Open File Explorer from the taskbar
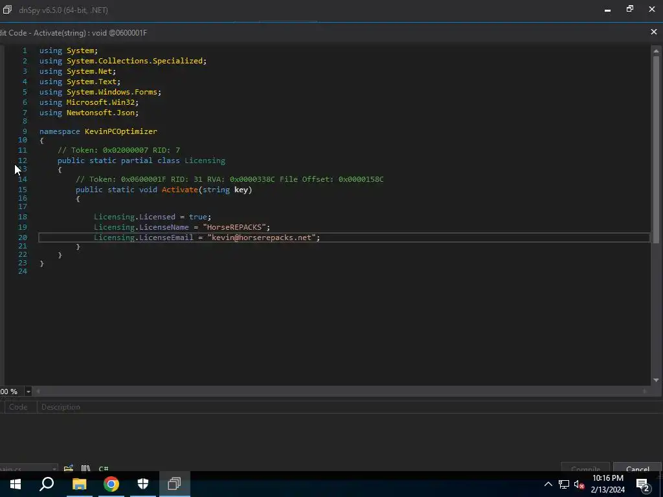Screen dimensions: 663x497 (79, 484)
